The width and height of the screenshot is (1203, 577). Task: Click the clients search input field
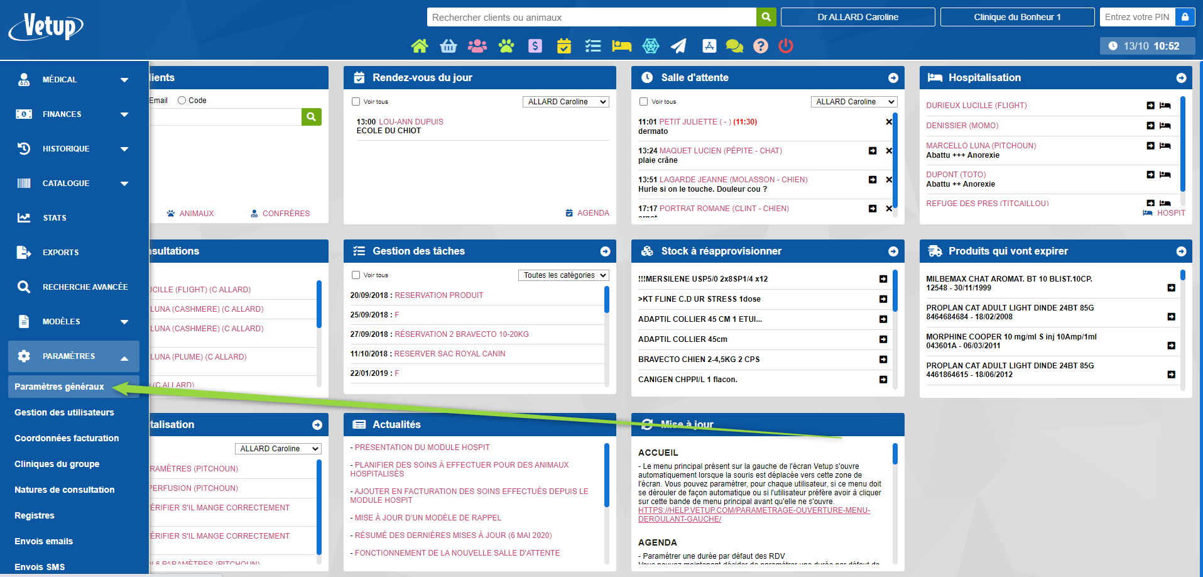pyautogui.click(x=591, y=17)
